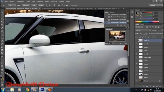Select the Hand tool
This screenshot has height=92, width=164.
(2, 70)
